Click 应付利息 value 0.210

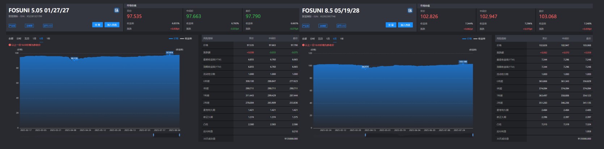tap(295, 131)
